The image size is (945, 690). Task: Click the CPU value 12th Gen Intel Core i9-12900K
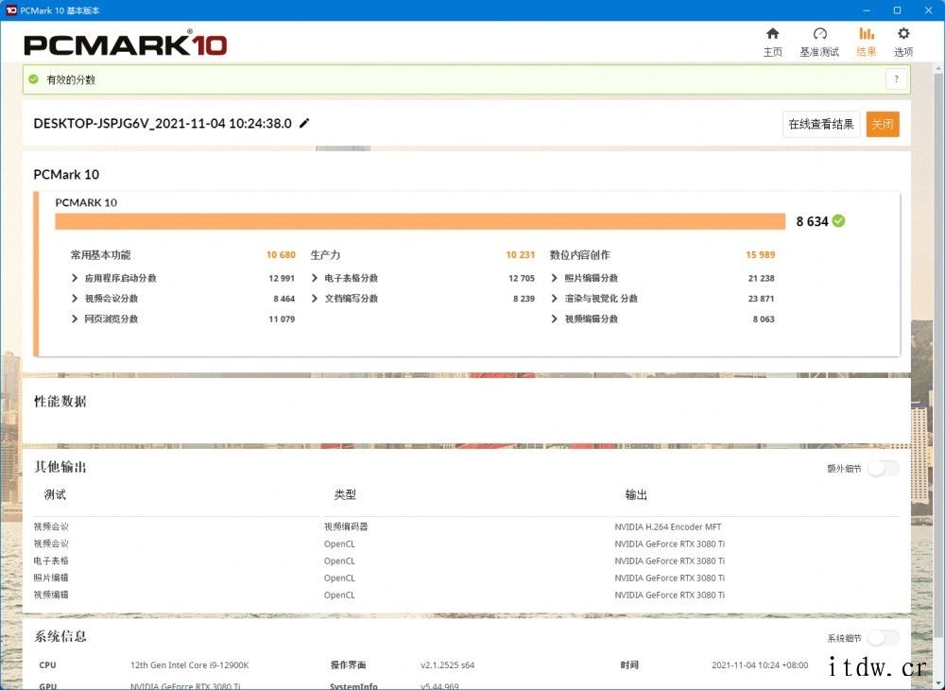(x=190, y=665)
